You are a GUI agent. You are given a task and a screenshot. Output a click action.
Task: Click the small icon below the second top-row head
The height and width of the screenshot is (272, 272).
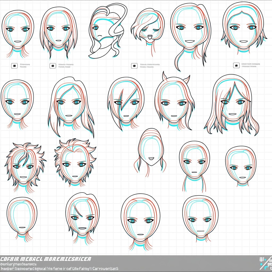(53, 66)
